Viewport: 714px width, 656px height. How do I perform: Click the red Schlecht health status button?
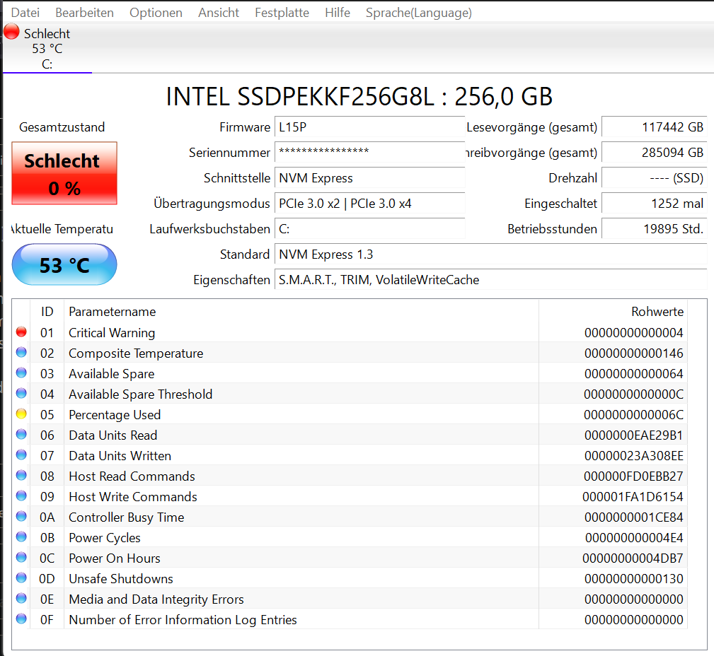(64, 172)
